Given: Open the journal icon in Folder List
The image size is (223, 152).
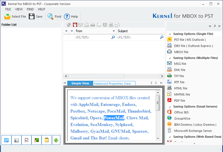Looking at the screenshot, I should click(37, 140).
